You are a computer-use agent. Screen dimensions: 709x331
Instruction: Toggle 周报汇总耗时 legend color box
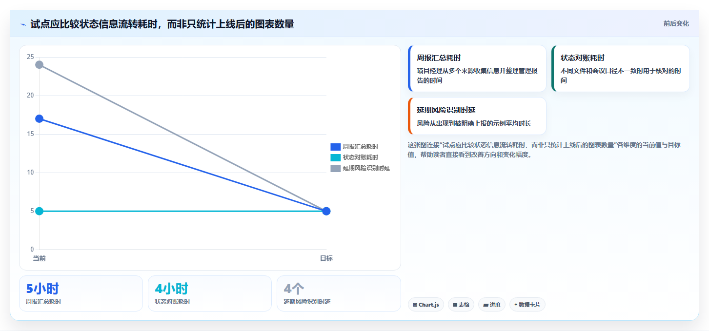click(x=335, y=146)
